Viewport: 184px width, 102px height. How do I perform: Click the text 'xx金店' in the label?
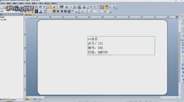click(93, 39)
